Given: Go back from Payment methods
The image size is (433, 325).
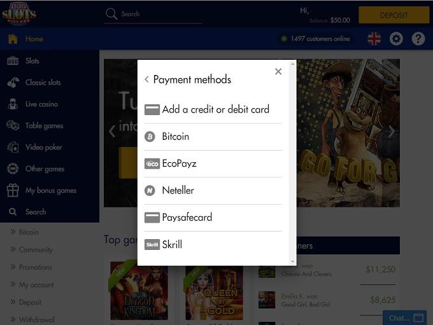Looking at the screenshot, I should click(146, 80).
